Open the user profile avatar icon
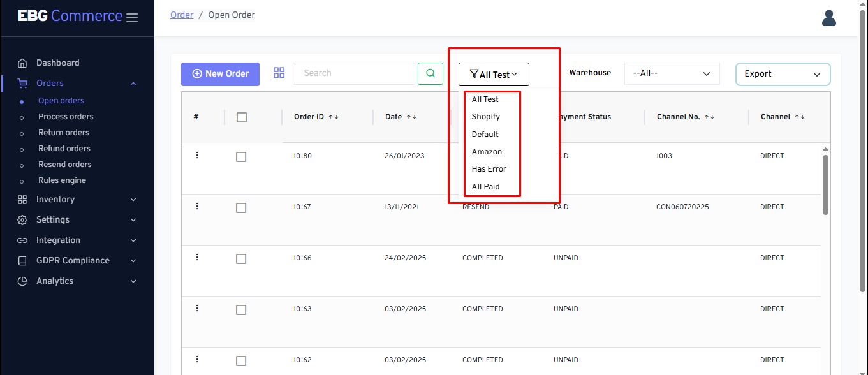The height and width of the screenshot is (375, 868). [828, 18]
